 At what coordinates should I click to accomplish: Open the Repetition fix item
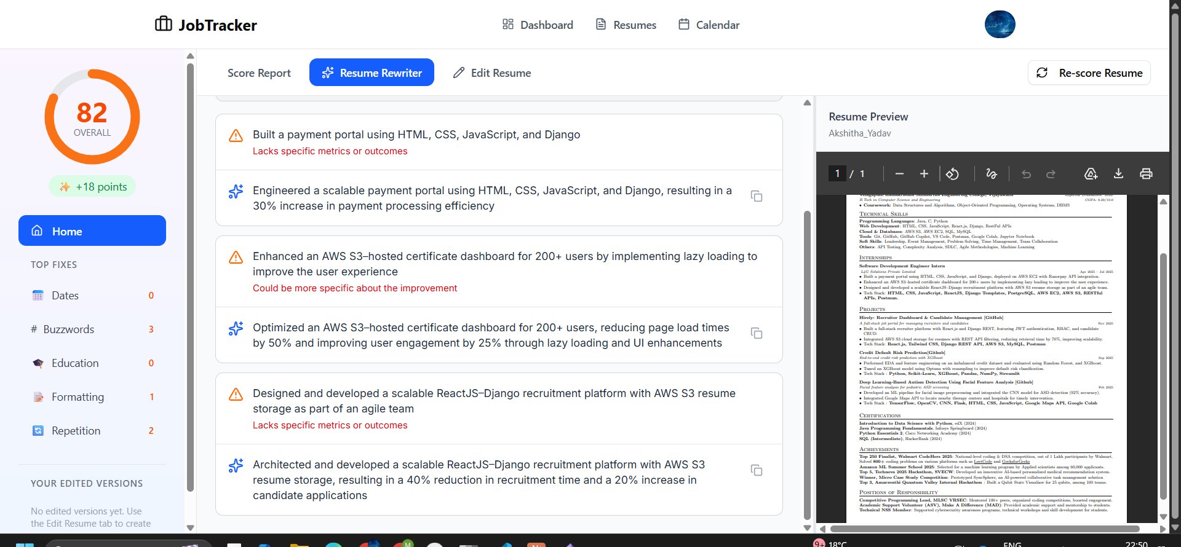[x=92, y=430]
